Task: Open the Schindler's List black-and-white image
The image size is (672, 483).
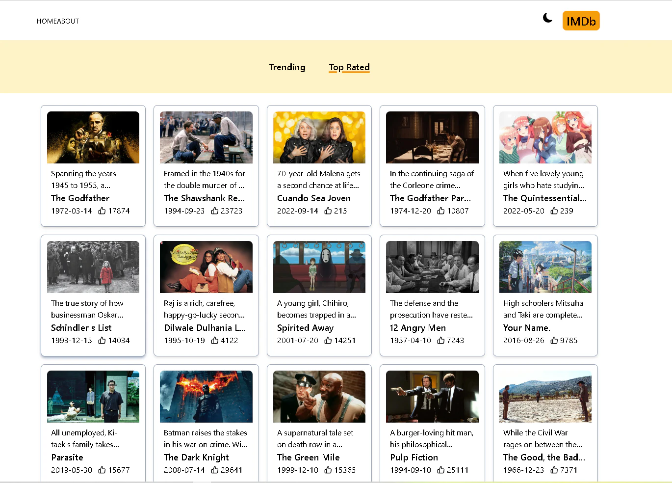Action: (93, 267)
